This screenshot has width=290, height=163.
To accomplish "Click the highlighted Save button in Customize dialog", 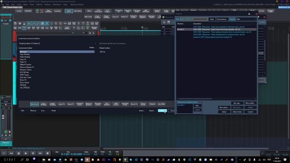I will click(x=162, y=110).
